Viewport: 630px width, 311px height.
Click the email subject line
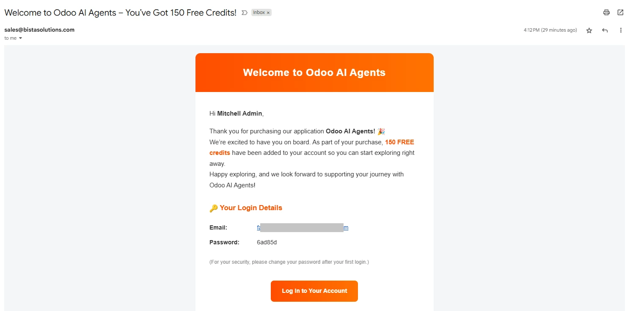pyautogui.click(x=120, y=13)
